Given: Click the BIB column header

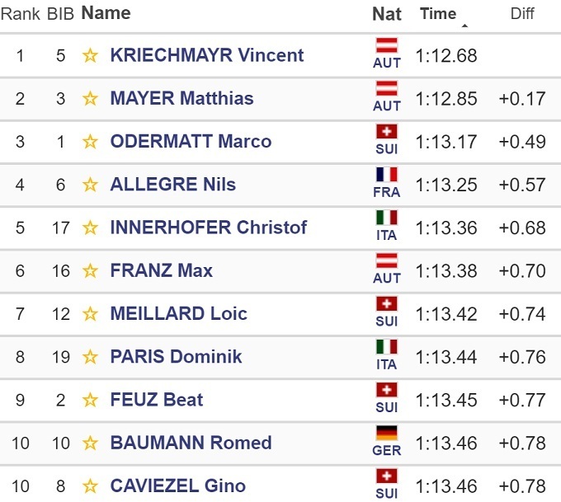Looking at the screenshot, I should [60, 14].
